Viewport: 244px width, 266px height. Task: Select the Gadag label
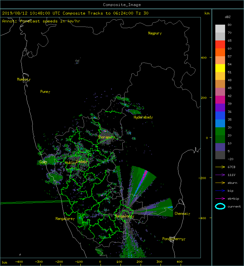pyautogui.click(x=81, y=161)
